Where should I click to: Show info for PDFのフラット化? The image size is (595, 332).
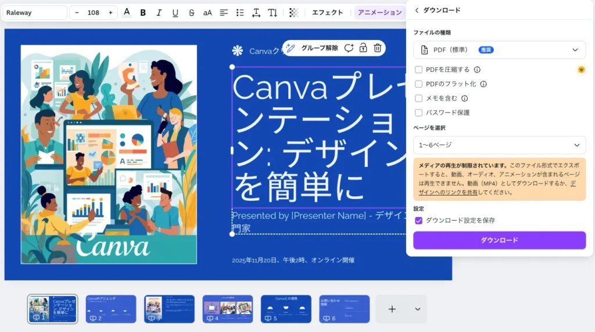(483, 84)
